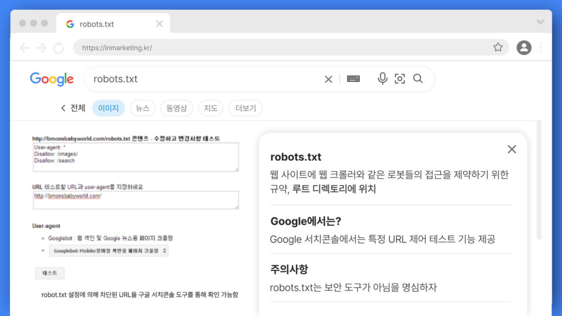Click the 테스트 button
562x316 pixels.
tap(50, 273)
